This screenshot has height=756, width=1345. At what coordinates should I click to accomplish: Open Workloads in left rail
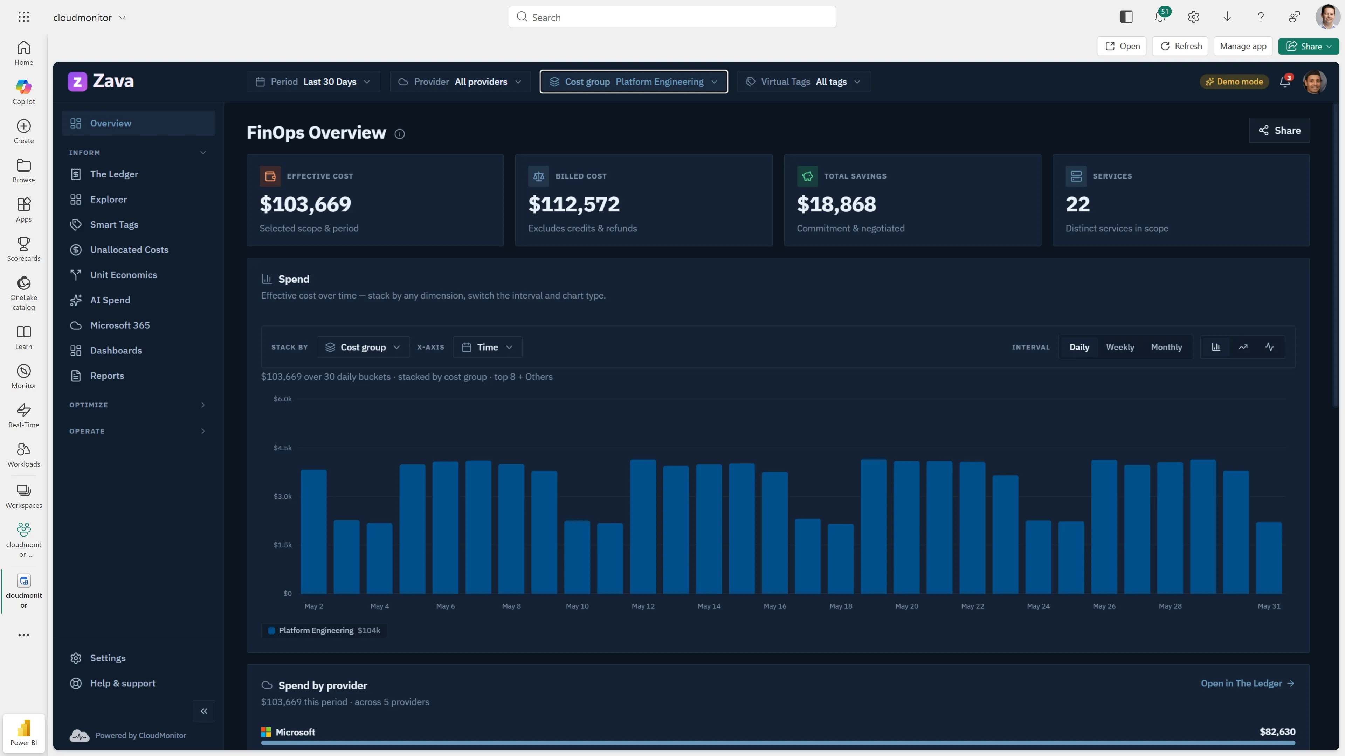coord(23,455)
